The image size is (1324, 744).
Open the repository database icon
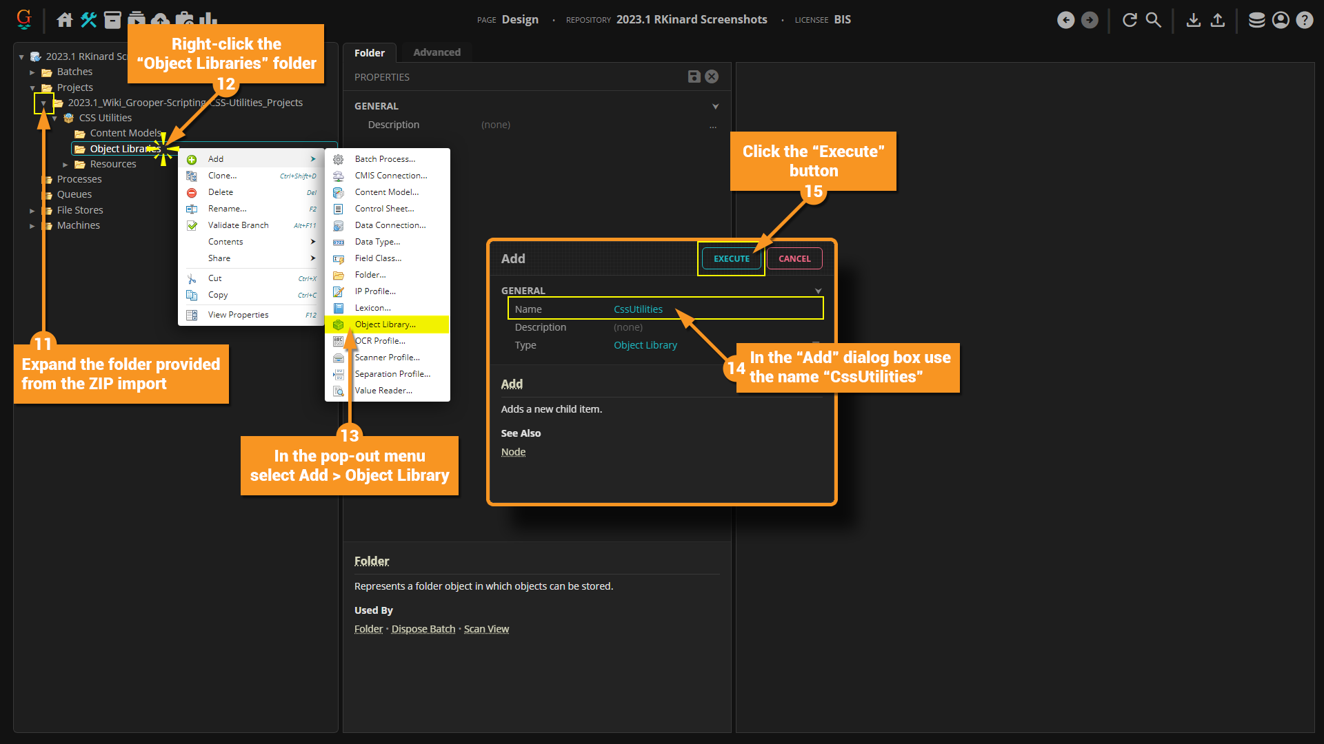pos(1256,20)
